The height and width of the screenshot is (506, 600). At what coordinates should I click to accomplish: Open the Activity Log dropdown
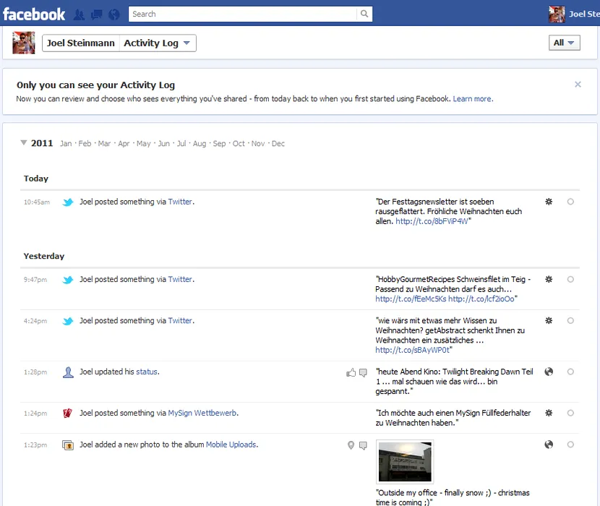coord(158,43)
